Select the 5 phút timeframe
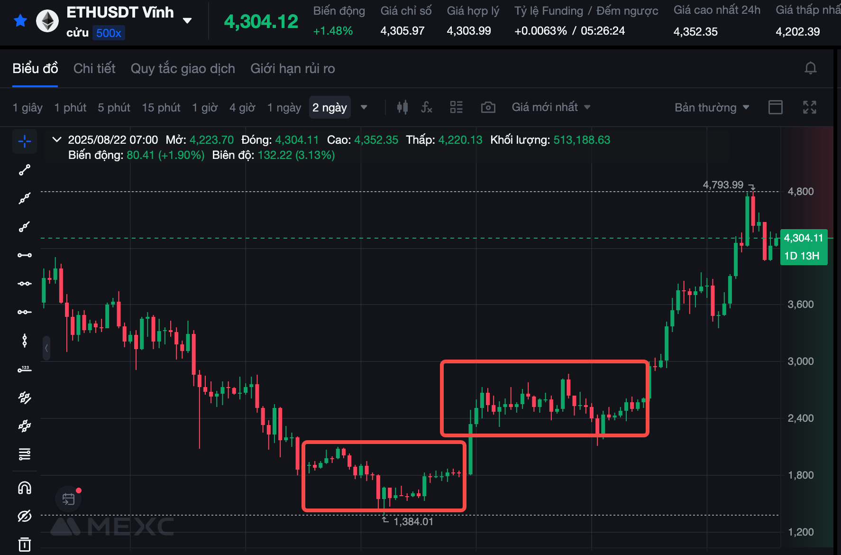This screenshot has height=555, width=841. (114, 108)
